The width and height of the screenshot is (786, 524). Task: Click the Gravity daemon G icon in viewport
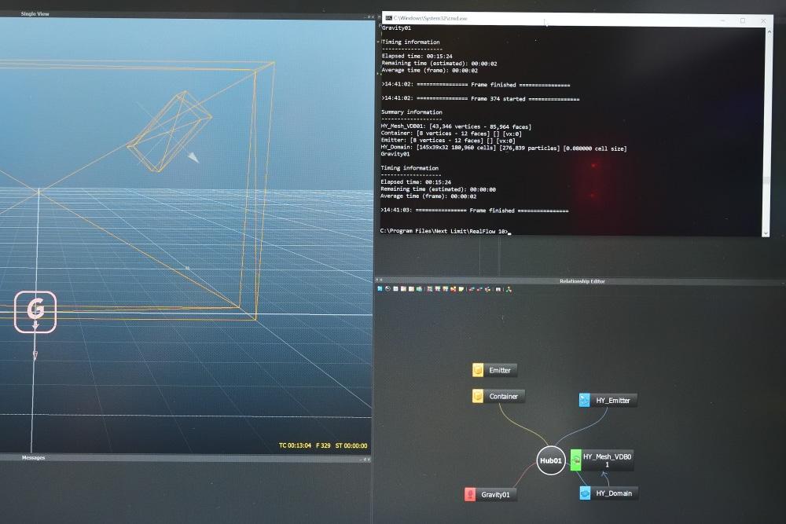click(x=35, y=312)
